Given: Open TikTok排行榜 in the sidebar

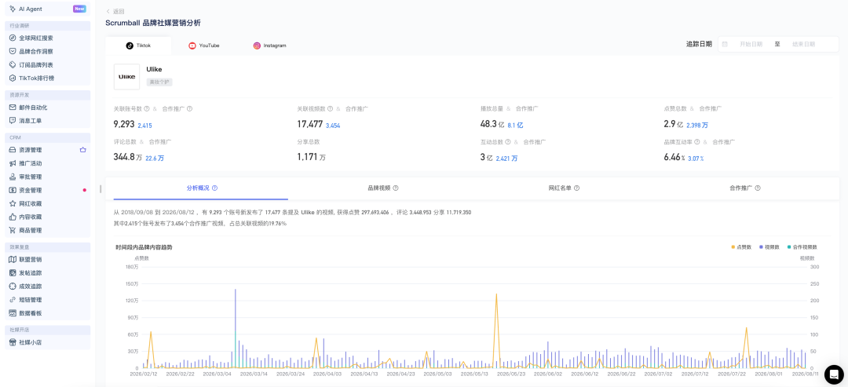Looking at the screenshot, I should 48,78.
